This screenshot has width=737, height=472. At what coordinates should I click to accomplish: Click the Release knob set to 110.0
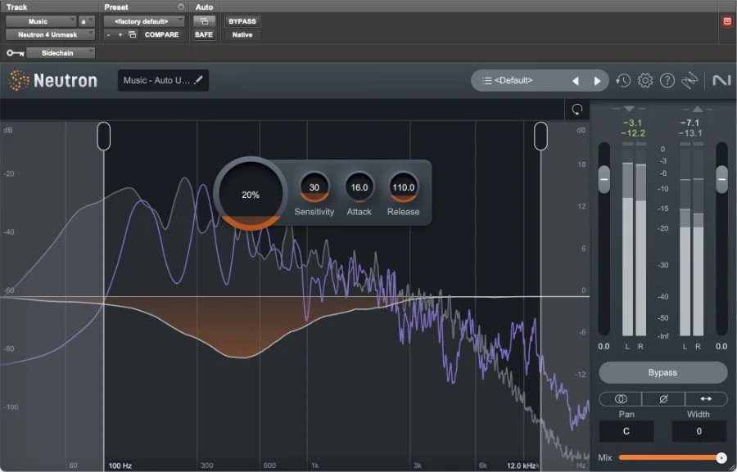403,187
